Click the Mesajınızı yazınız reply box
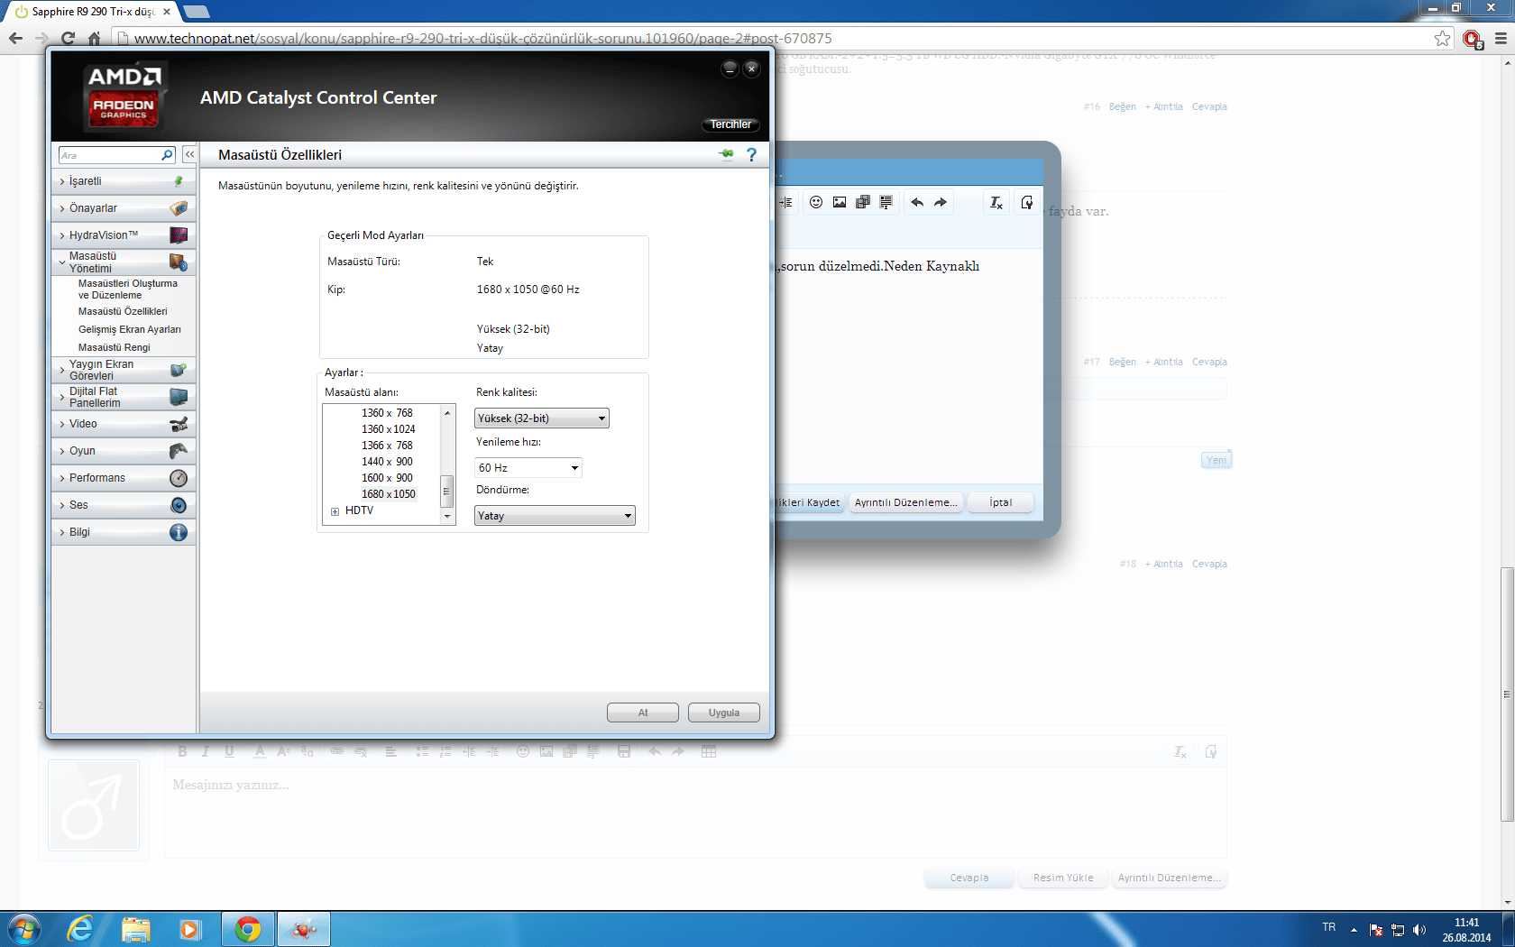Image resolution: width=1515 pixels, height=947 pixels. (695, 813)
